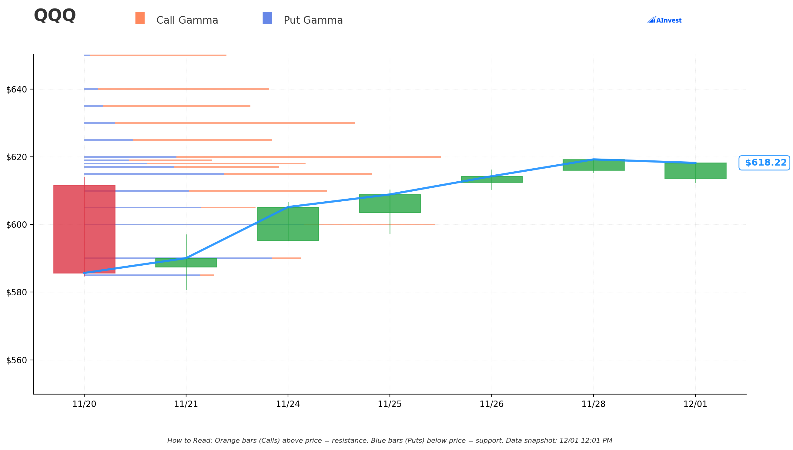Select the green 11/26 candlestick
The height and width of the screenshot is (450, 793).
click(x=491, y=179)
